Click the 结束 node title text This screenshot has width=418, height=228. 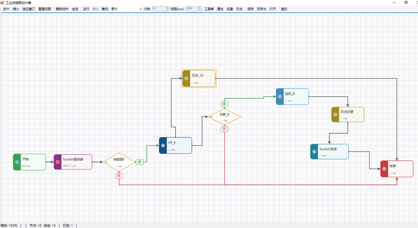(x=393, y=166)
